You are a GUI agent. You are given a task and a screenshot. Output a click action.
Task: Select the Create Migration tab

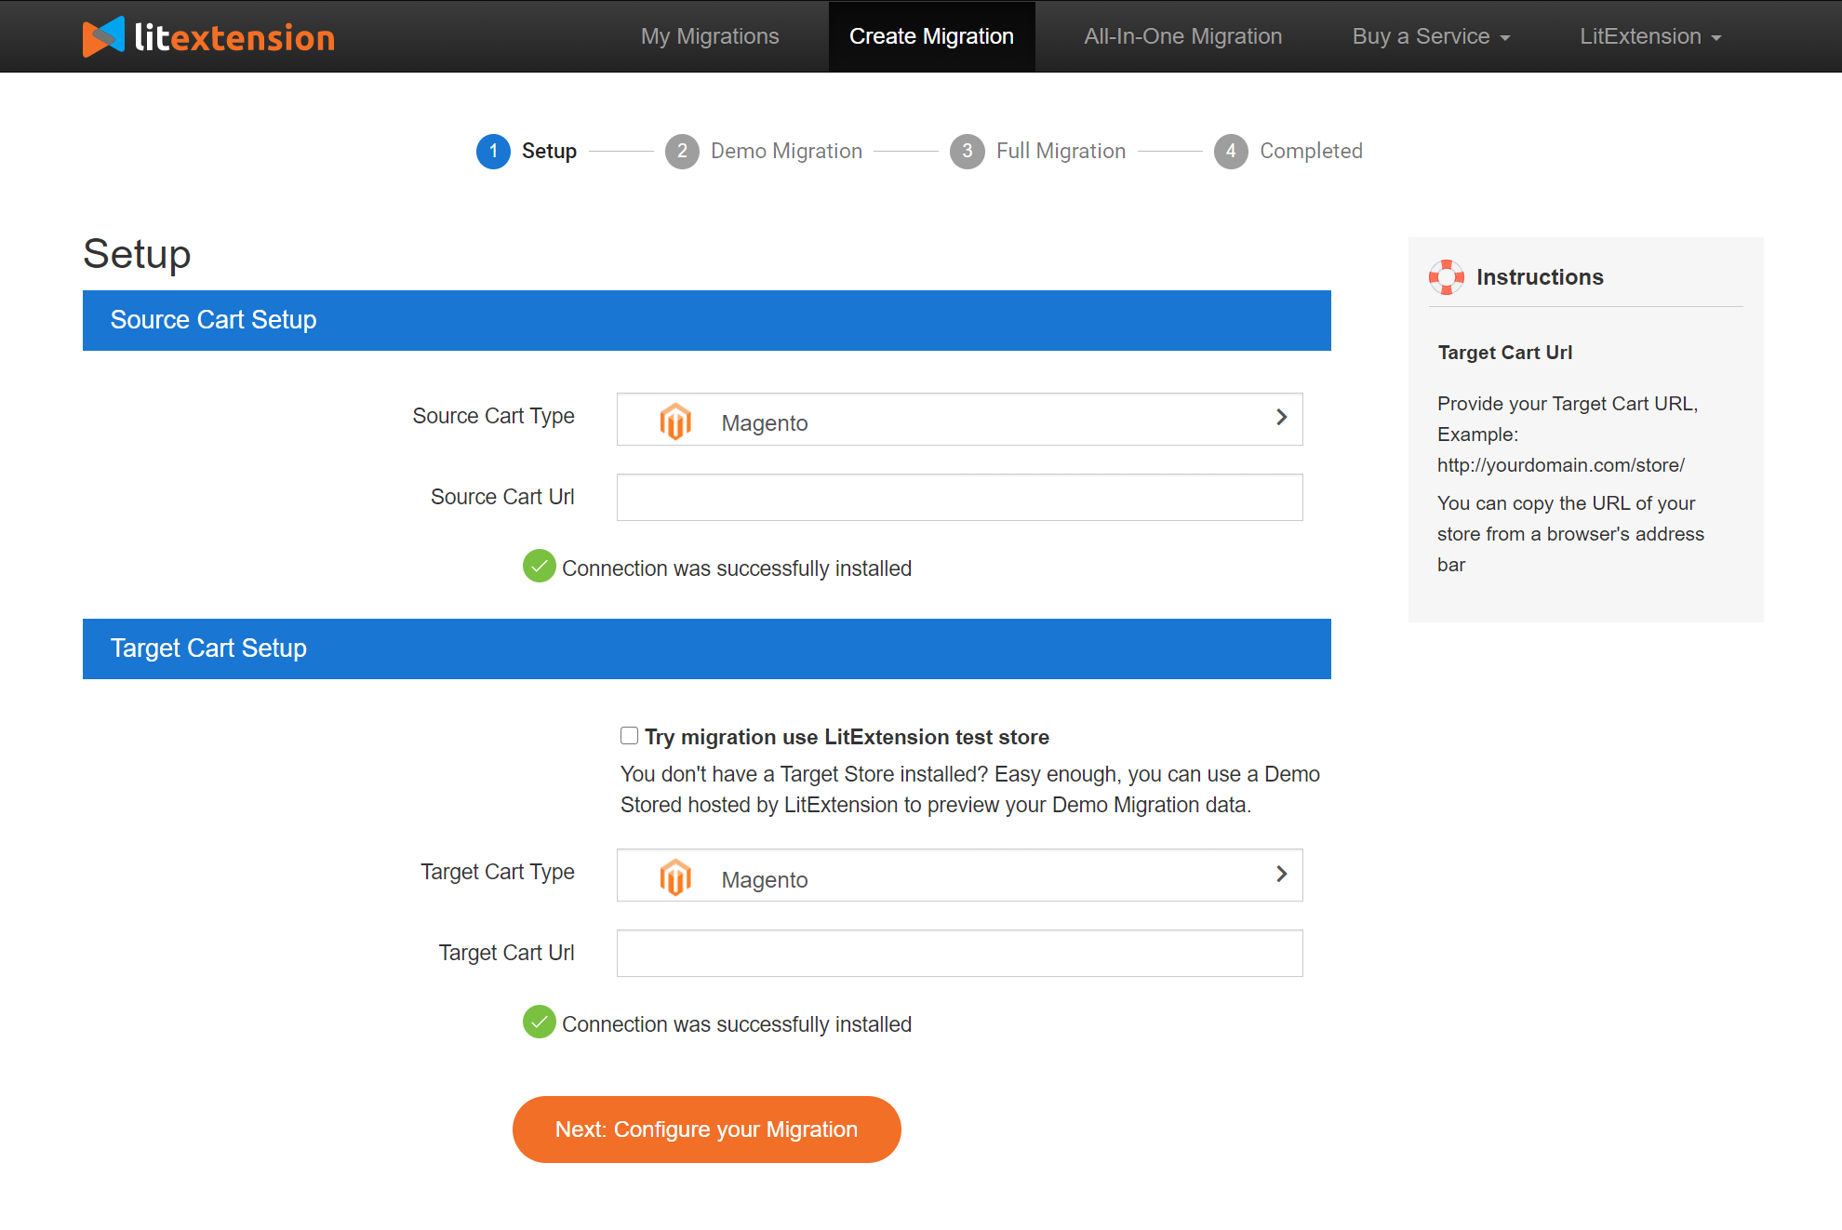click(x=931, y=36)
